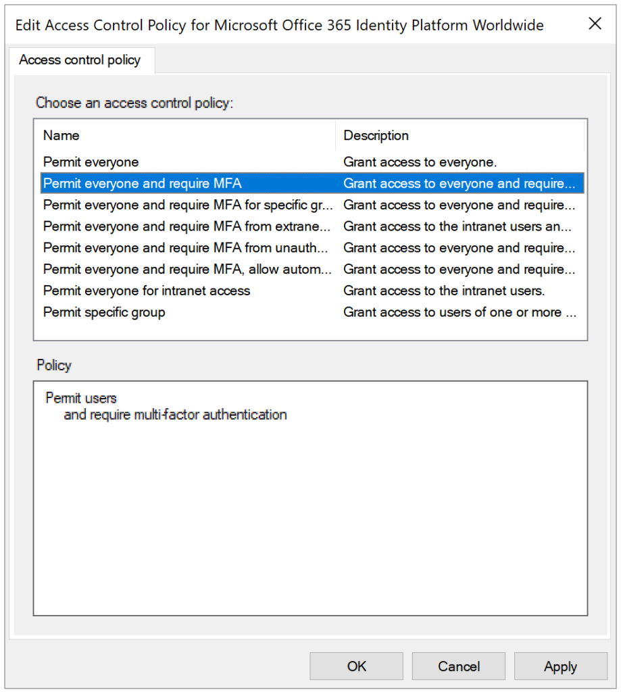Viewport: 621px width, 692px height.
Task: Close the Edit Access Control Policy dialog
Action: (x=594, y=24)
